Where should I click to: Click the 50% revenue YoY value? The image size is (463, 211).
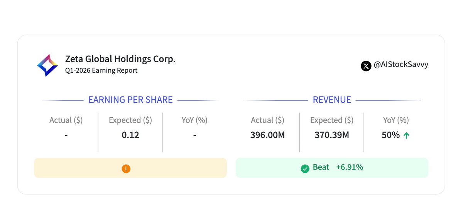point(391,135)
